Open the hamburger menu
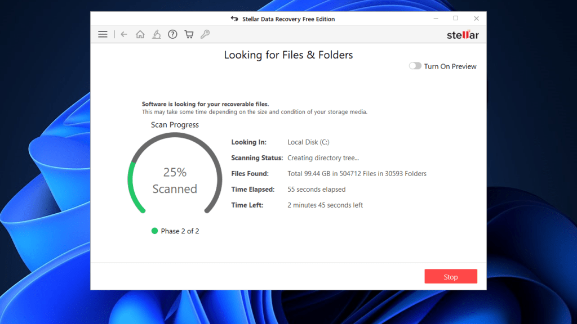577x324 pixels. tap(103, 34)
